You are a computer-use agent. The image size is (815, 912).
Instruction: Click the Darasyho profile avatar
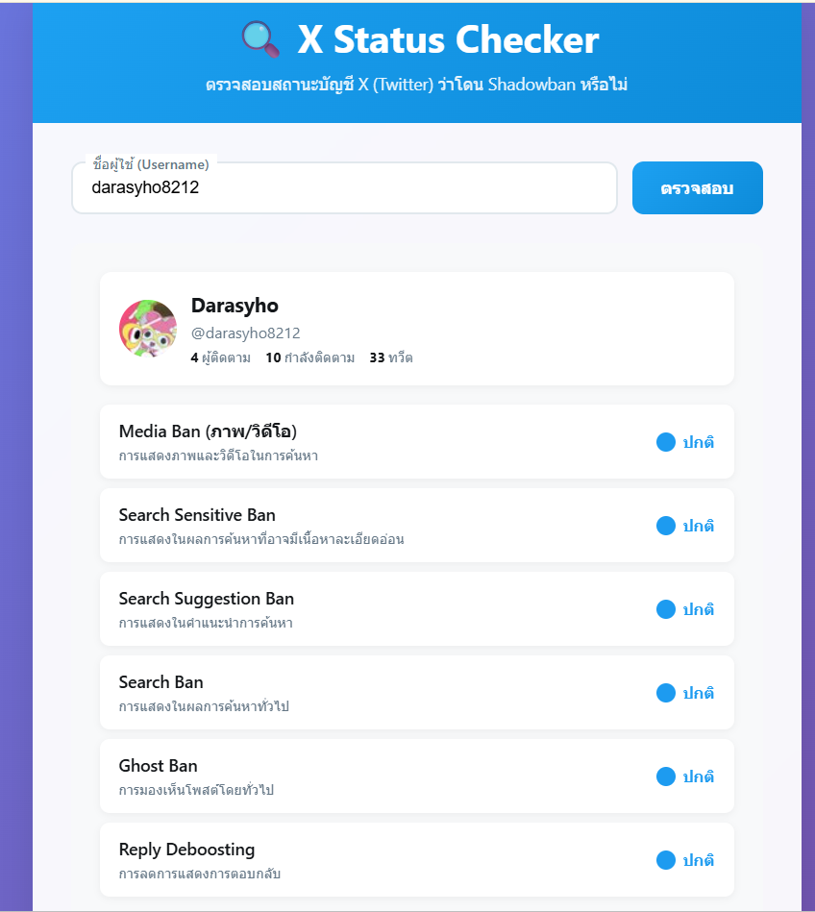tap(148, 329)
